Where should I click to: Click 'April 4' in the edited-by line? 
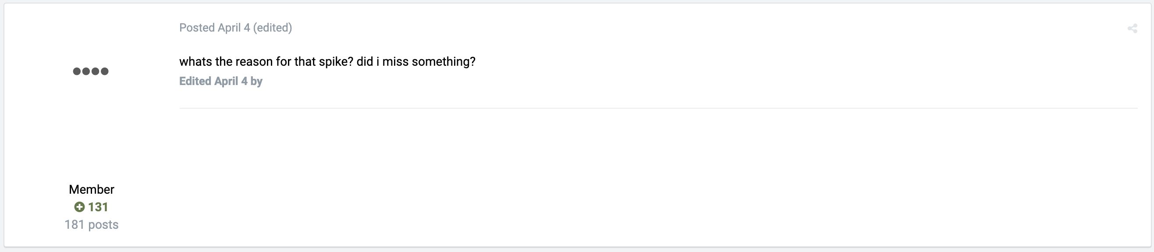pyautogui.click(x=231, y=81)
